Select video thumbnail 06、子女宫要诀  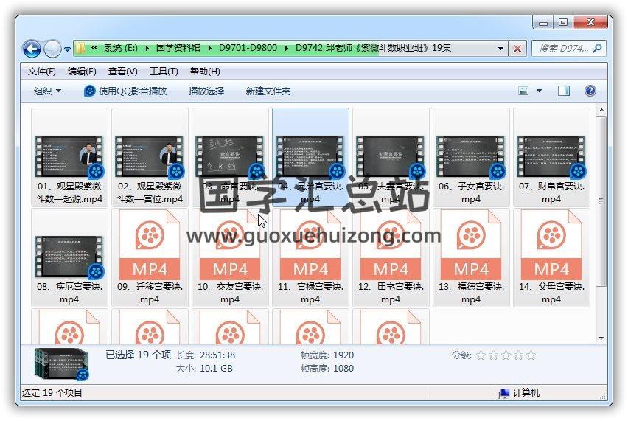pyautogui.click(x=471, y=156)
